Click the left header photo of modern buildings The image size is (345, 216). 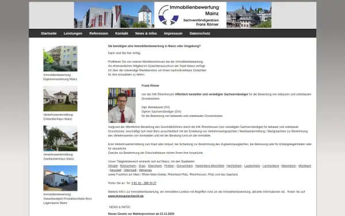(114, 15)
